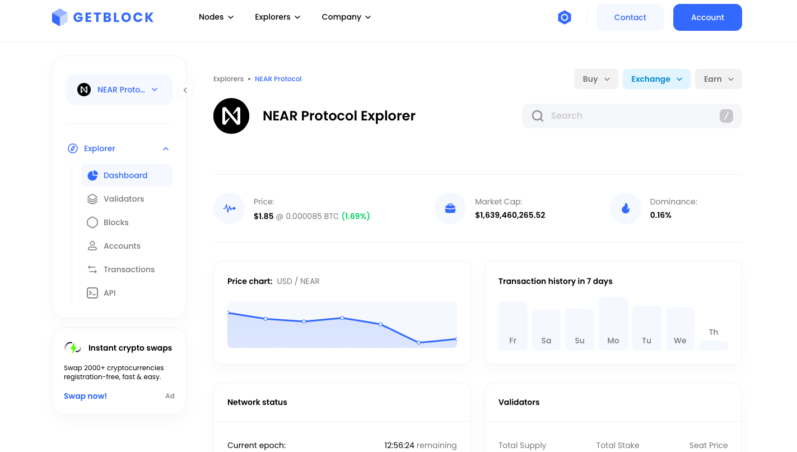797x452 pixels.
Task: Open Accounts page in sidebar
Action: click(x=127, y=246)
